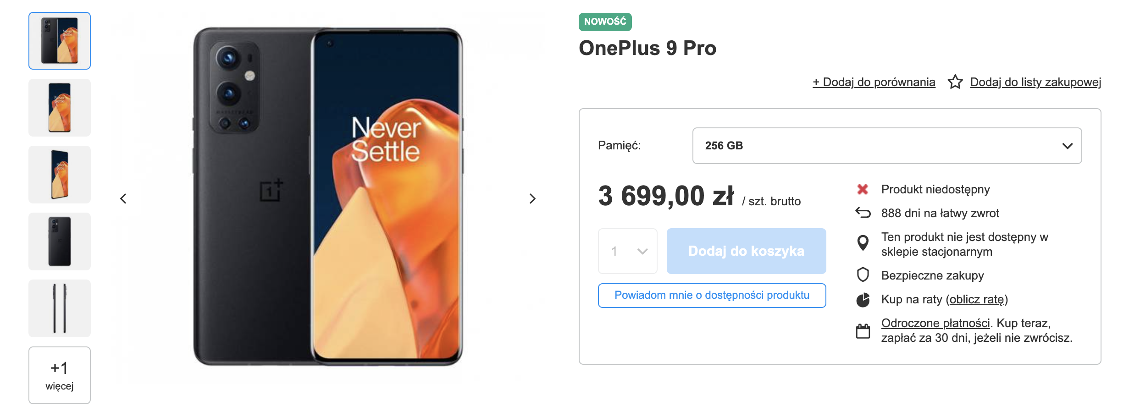Click the +1 więcej thumbnails button
This screenshot has height=417, width=1129.
point(60,375)
